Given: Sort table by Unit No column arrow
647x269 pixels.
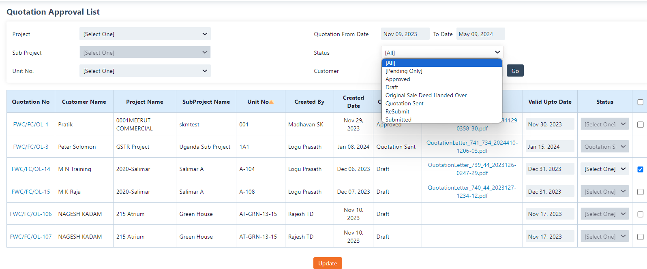Looking at the screenshot, I should (271, 102).
